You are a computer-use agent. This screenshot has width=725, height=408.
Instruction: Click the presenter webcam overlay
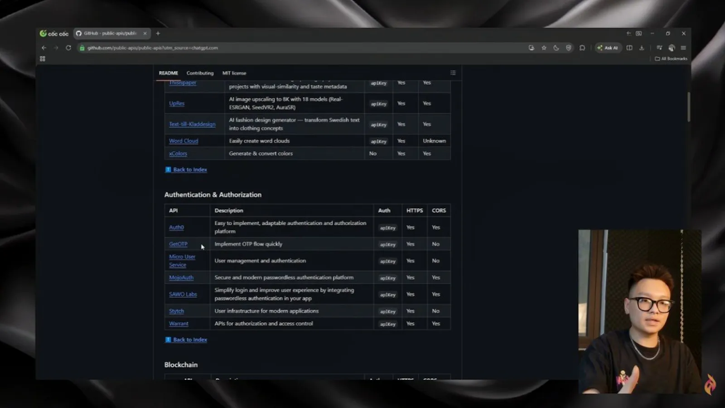[640, 311]
